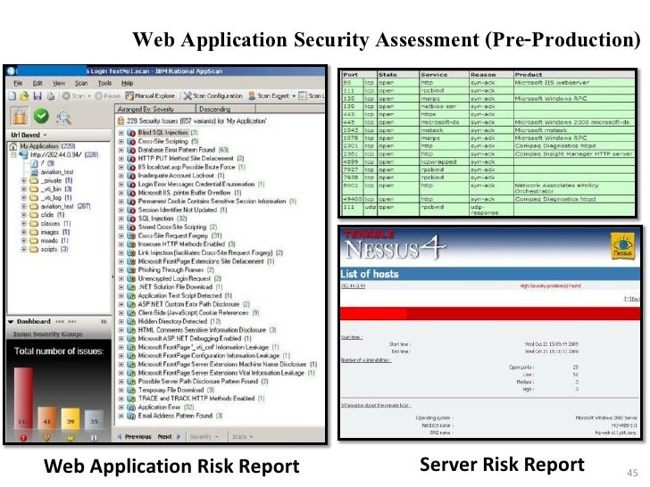This screenshot has height=487, width=650.
Task: Click the Pause toolbar button
Action: pos(107,96)
